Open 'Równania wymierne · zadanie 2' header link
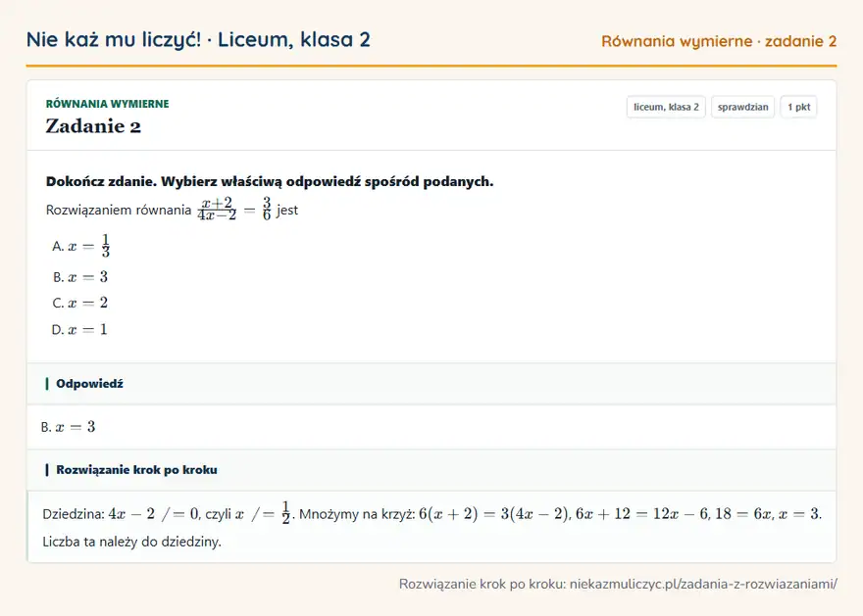Image resolution: width=863 pixels, height=616 pixels. pos(719,41)
